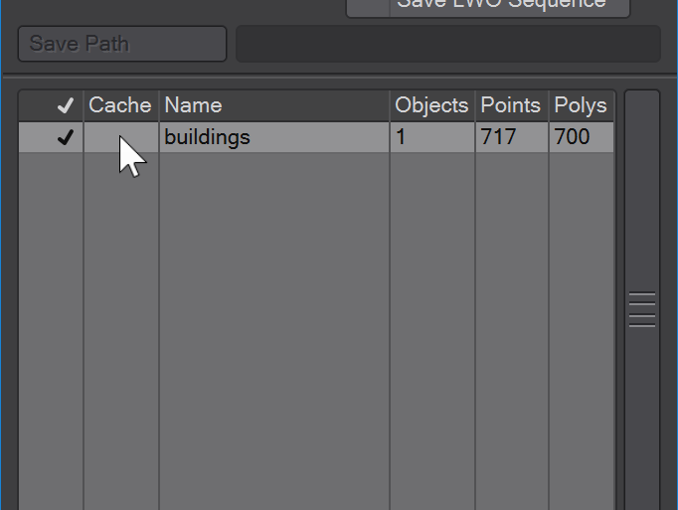Click the Polys value 700
Screen dimensions: 678x510
(572, 137)
